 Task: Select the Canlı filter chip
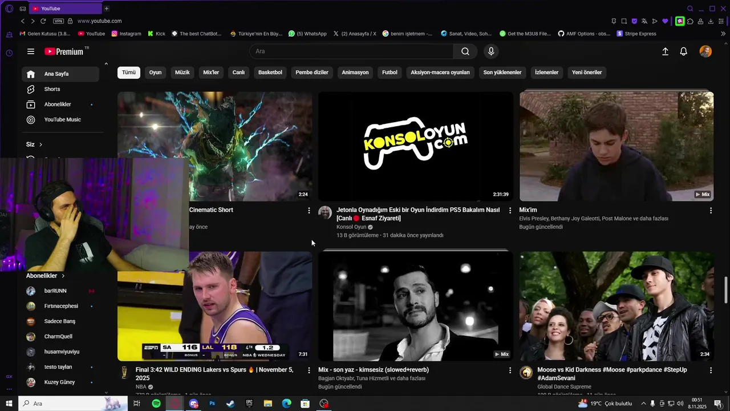238,72
